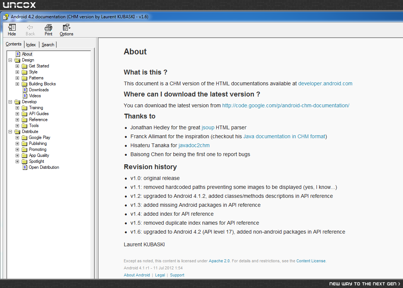The height and width of the screenshot is (288, 403).
Task: Collapse the Design tree node
Action: pos(10,60)
